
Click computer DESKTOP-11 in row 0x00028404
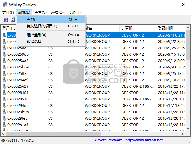132,93
